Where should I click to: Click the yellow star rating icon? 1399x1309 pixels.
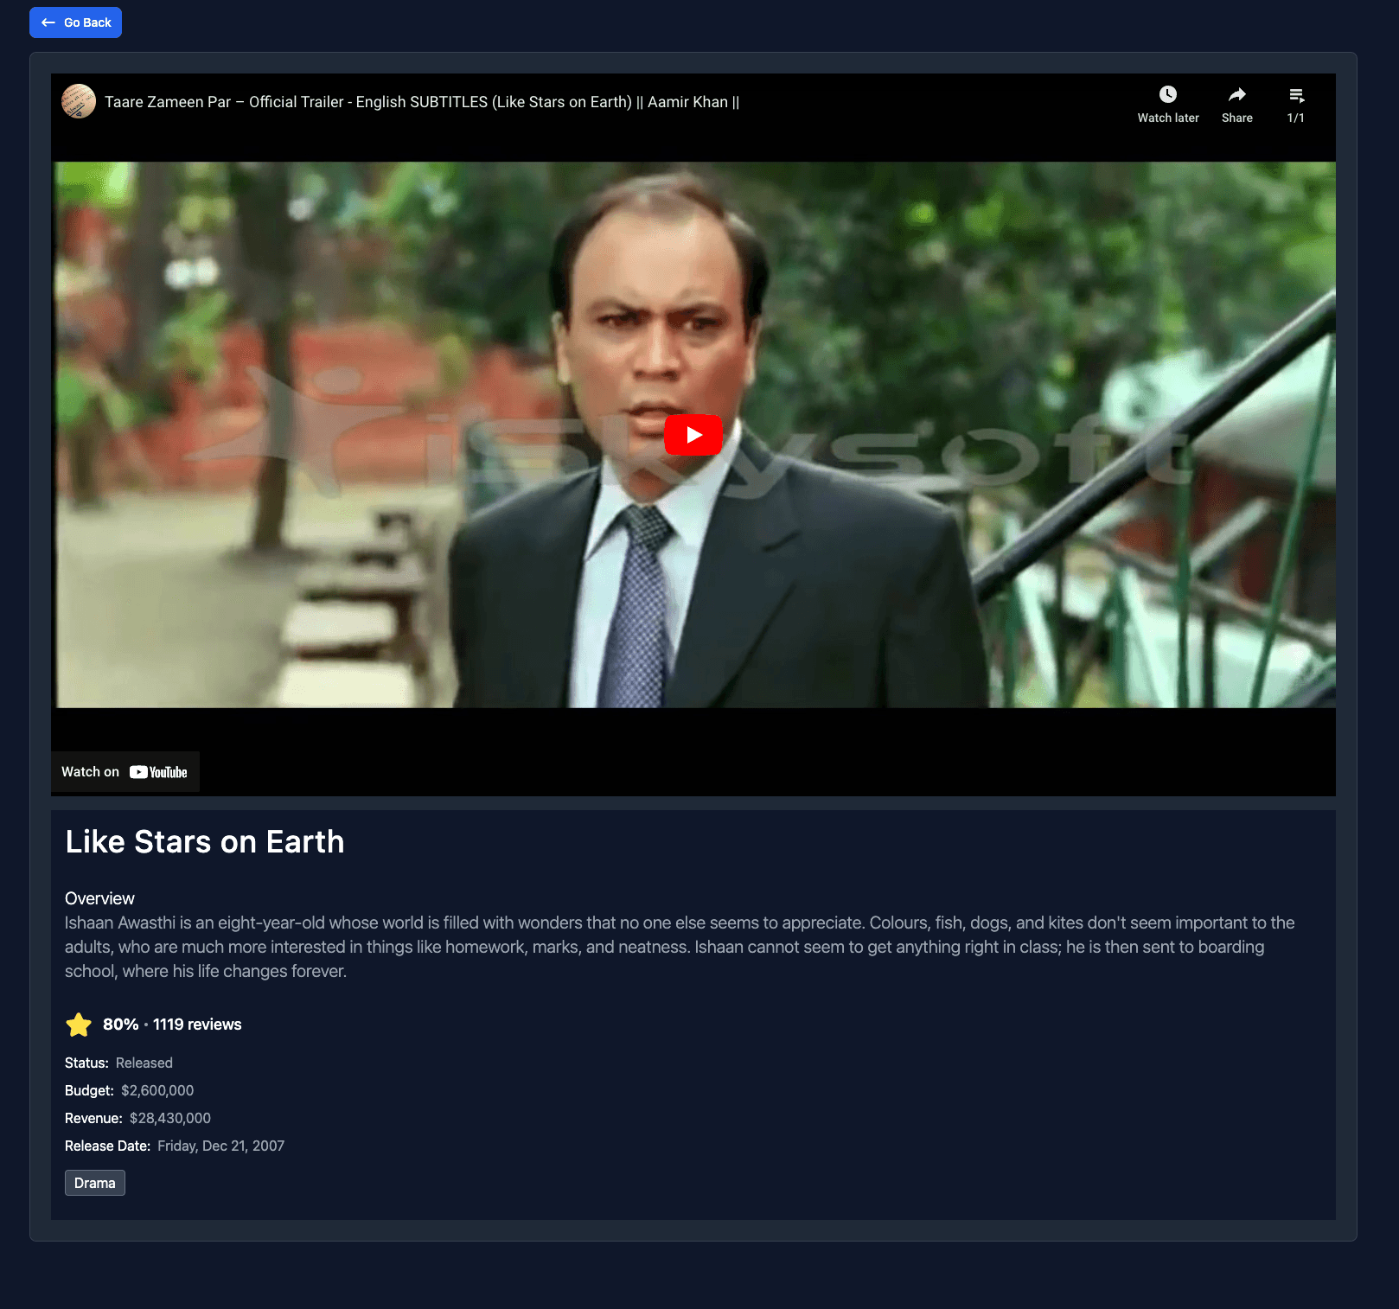(79, 1025)
